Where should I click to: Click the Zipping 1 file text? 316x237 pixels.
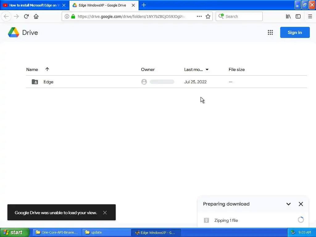click(x=226, y=220)
